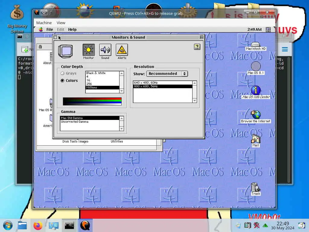
Task: Choose 256 color depth
Action: point(102,84)
